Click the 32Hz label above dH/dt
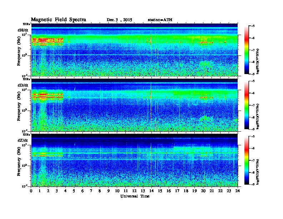This screenshot has height=219, width=283. click(x=26, y=24)
